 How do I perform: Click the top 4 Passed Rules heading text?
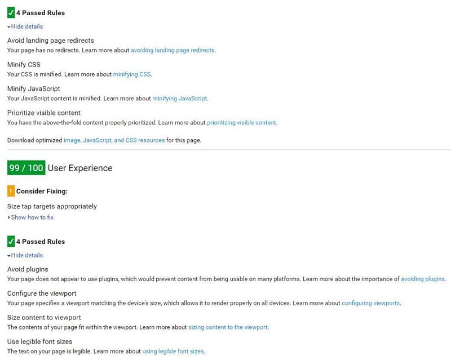(41, 12)
